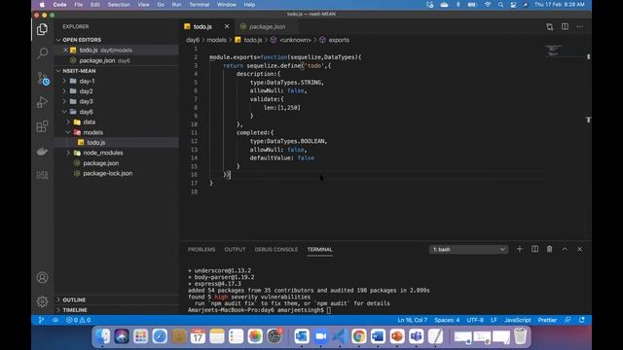Click Prettier in the status bar
Image resolution: width=623 pixels, height=350 pixels.
(x=547, y=320)
